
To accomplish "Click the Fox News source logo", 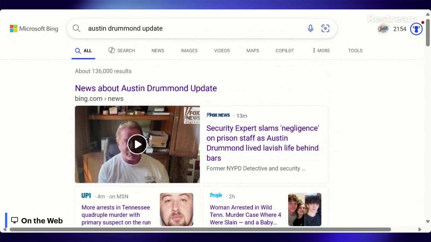I will [218, 115].
